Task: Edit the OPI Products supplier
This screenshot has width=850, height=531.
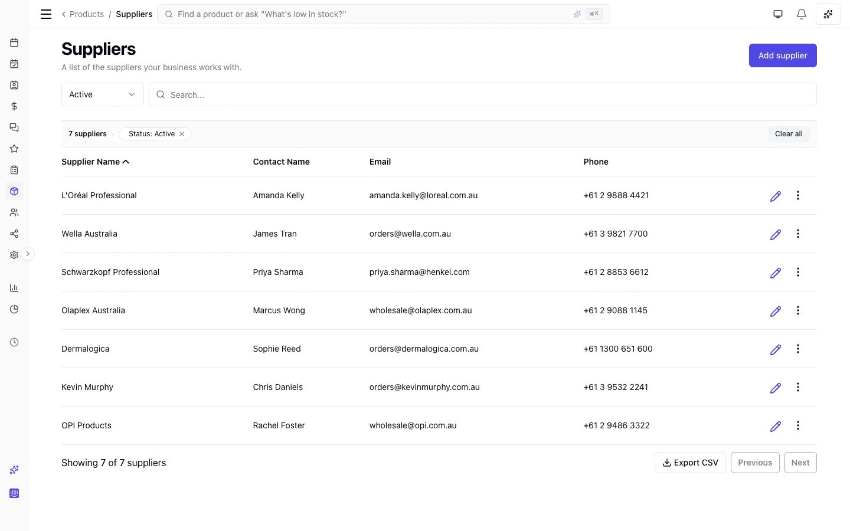Action: click(776, 426)
